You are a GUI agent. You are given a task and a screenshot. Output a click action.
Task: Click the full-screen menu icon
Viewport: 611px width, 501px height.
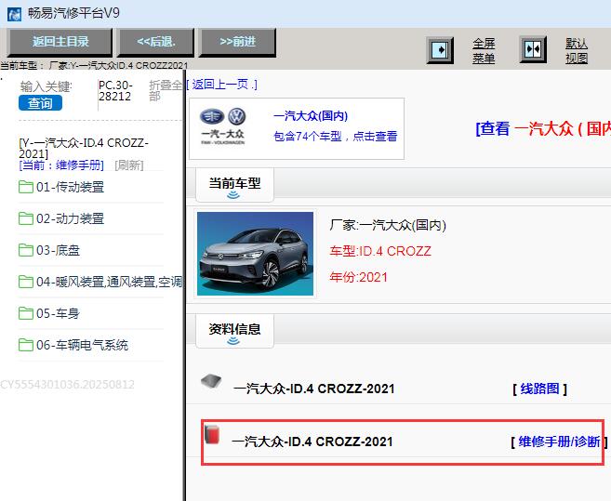pyautogui.click(x=440, y=50)
